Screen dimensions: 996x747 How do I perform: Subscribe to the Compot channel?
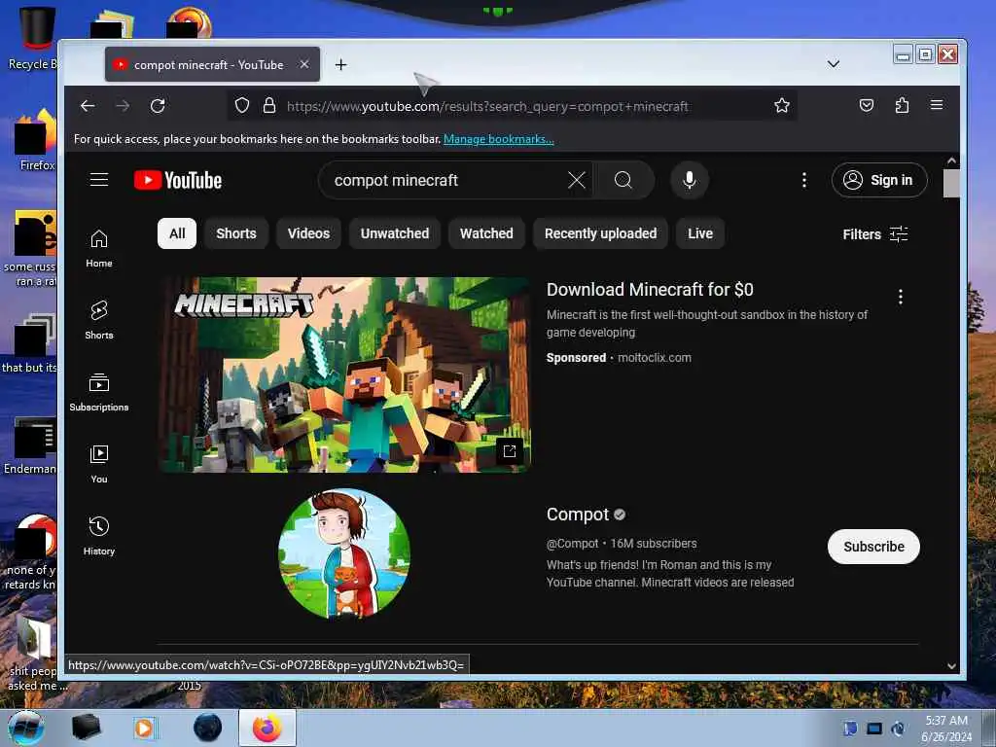(x=873, y=547)
